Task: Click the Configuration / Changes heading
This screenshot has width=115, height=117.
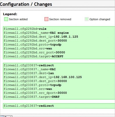Action: click(26, 4)
